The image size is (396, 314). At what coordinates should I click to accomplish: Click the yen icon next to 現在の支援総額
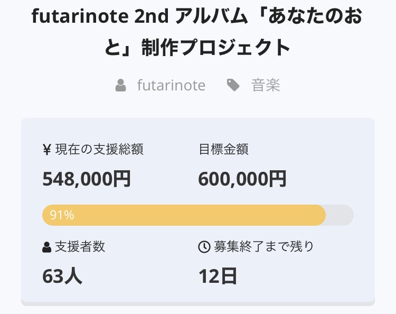(47, 149)
